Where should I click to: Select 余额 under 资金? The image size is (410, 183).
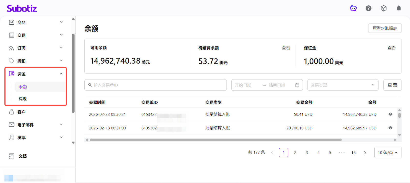[23, 87]
